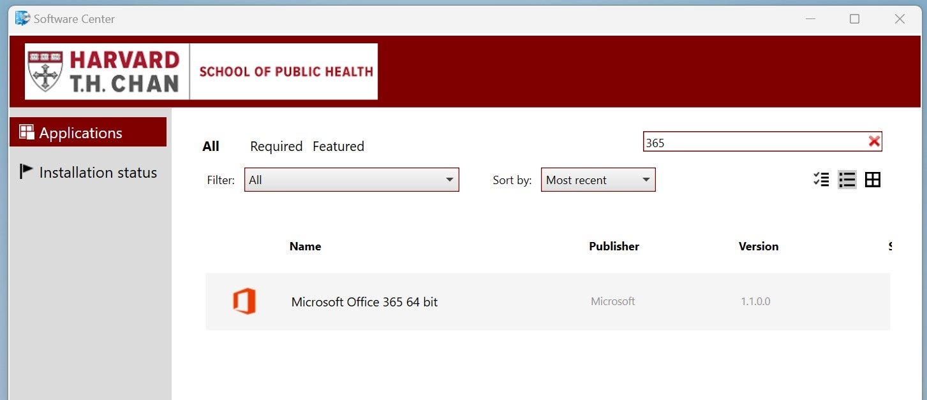Open the Sort by Most recent dropdown

[x=598, y=180]
